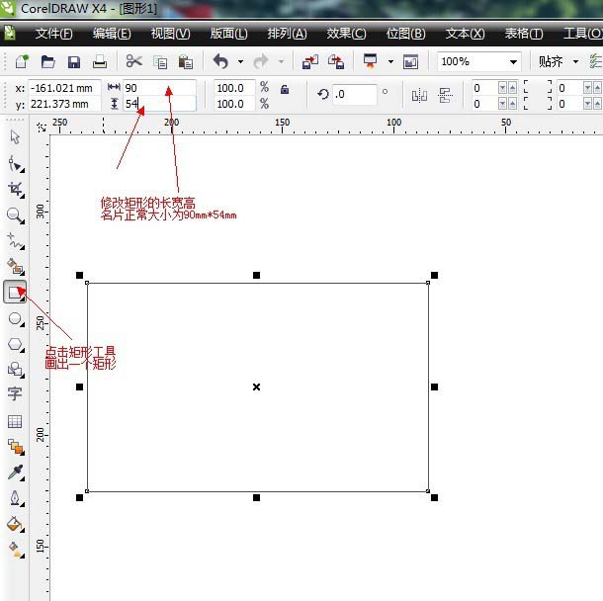Image resolution: width=603 pixels, height=601 pixels.
Task: Select the Smart Fill tool
Action: [x=16, y=267]
